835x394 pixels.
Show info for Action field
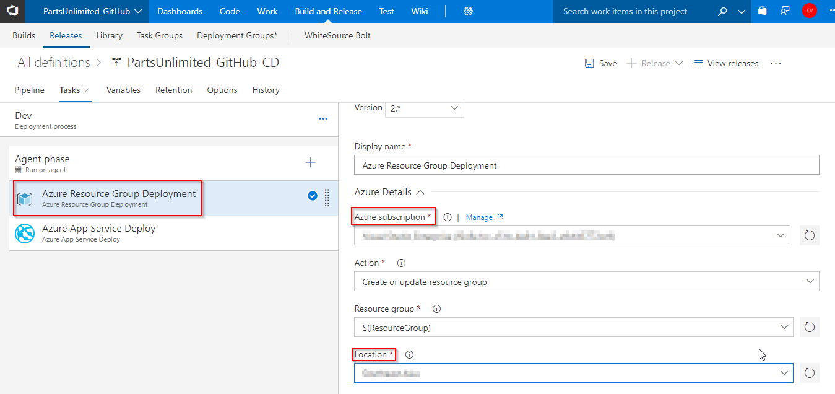pos(401,263)
